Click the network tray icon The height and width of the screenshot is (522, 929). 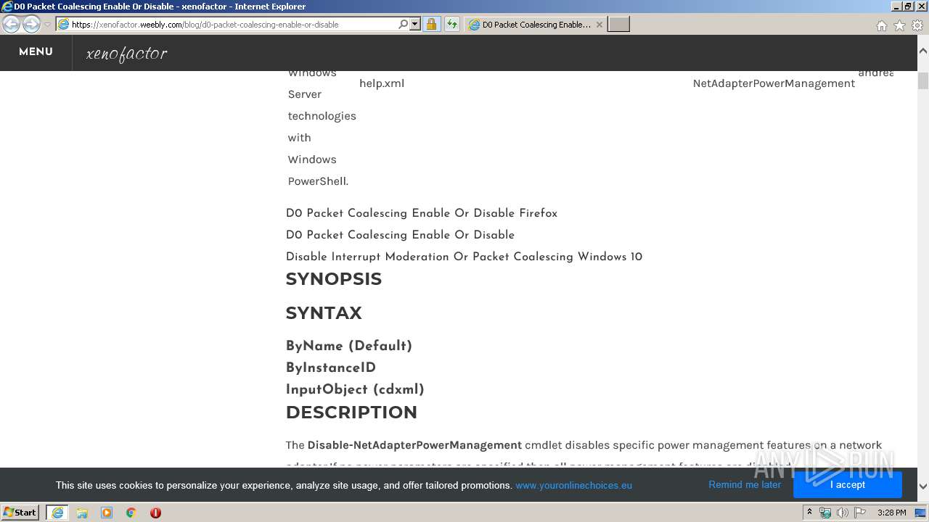pyautogui.click(x=825, y=513)
